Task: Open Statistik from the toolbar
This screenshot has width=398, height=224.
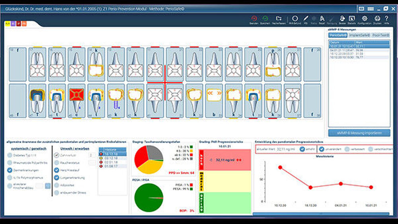Action: pos(352,19)
